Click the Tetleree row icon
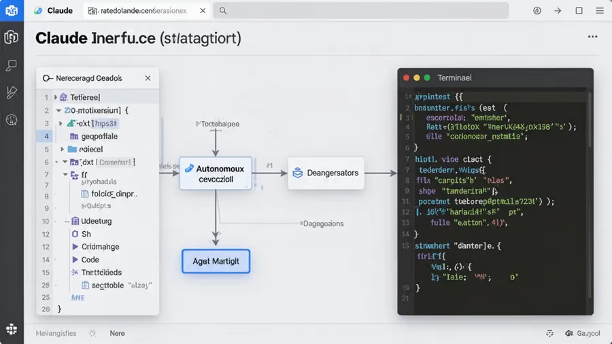This screenshot has width=612, height=344. click(x=63, y=97)
